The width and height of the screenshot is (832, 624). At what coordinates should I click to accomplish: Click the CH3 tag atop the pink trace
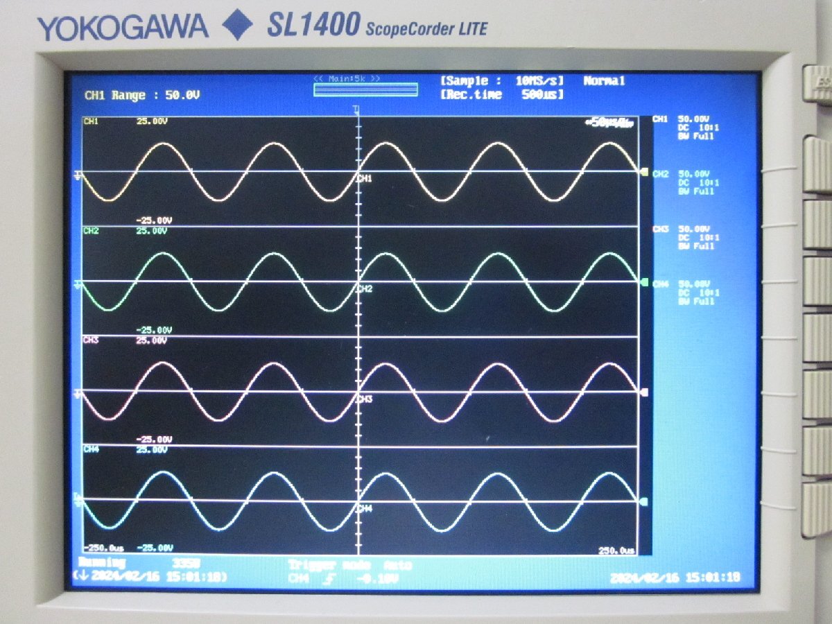click(x=91, y=340)
